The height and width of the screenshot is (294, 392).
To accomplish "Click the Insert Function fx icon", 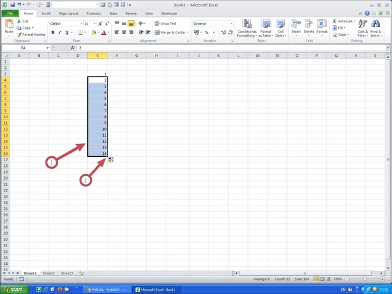I will point(73,48).
